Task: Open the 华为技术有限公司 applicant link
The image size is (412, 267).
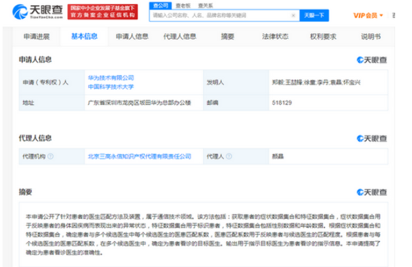Action: tap(111, 77)
